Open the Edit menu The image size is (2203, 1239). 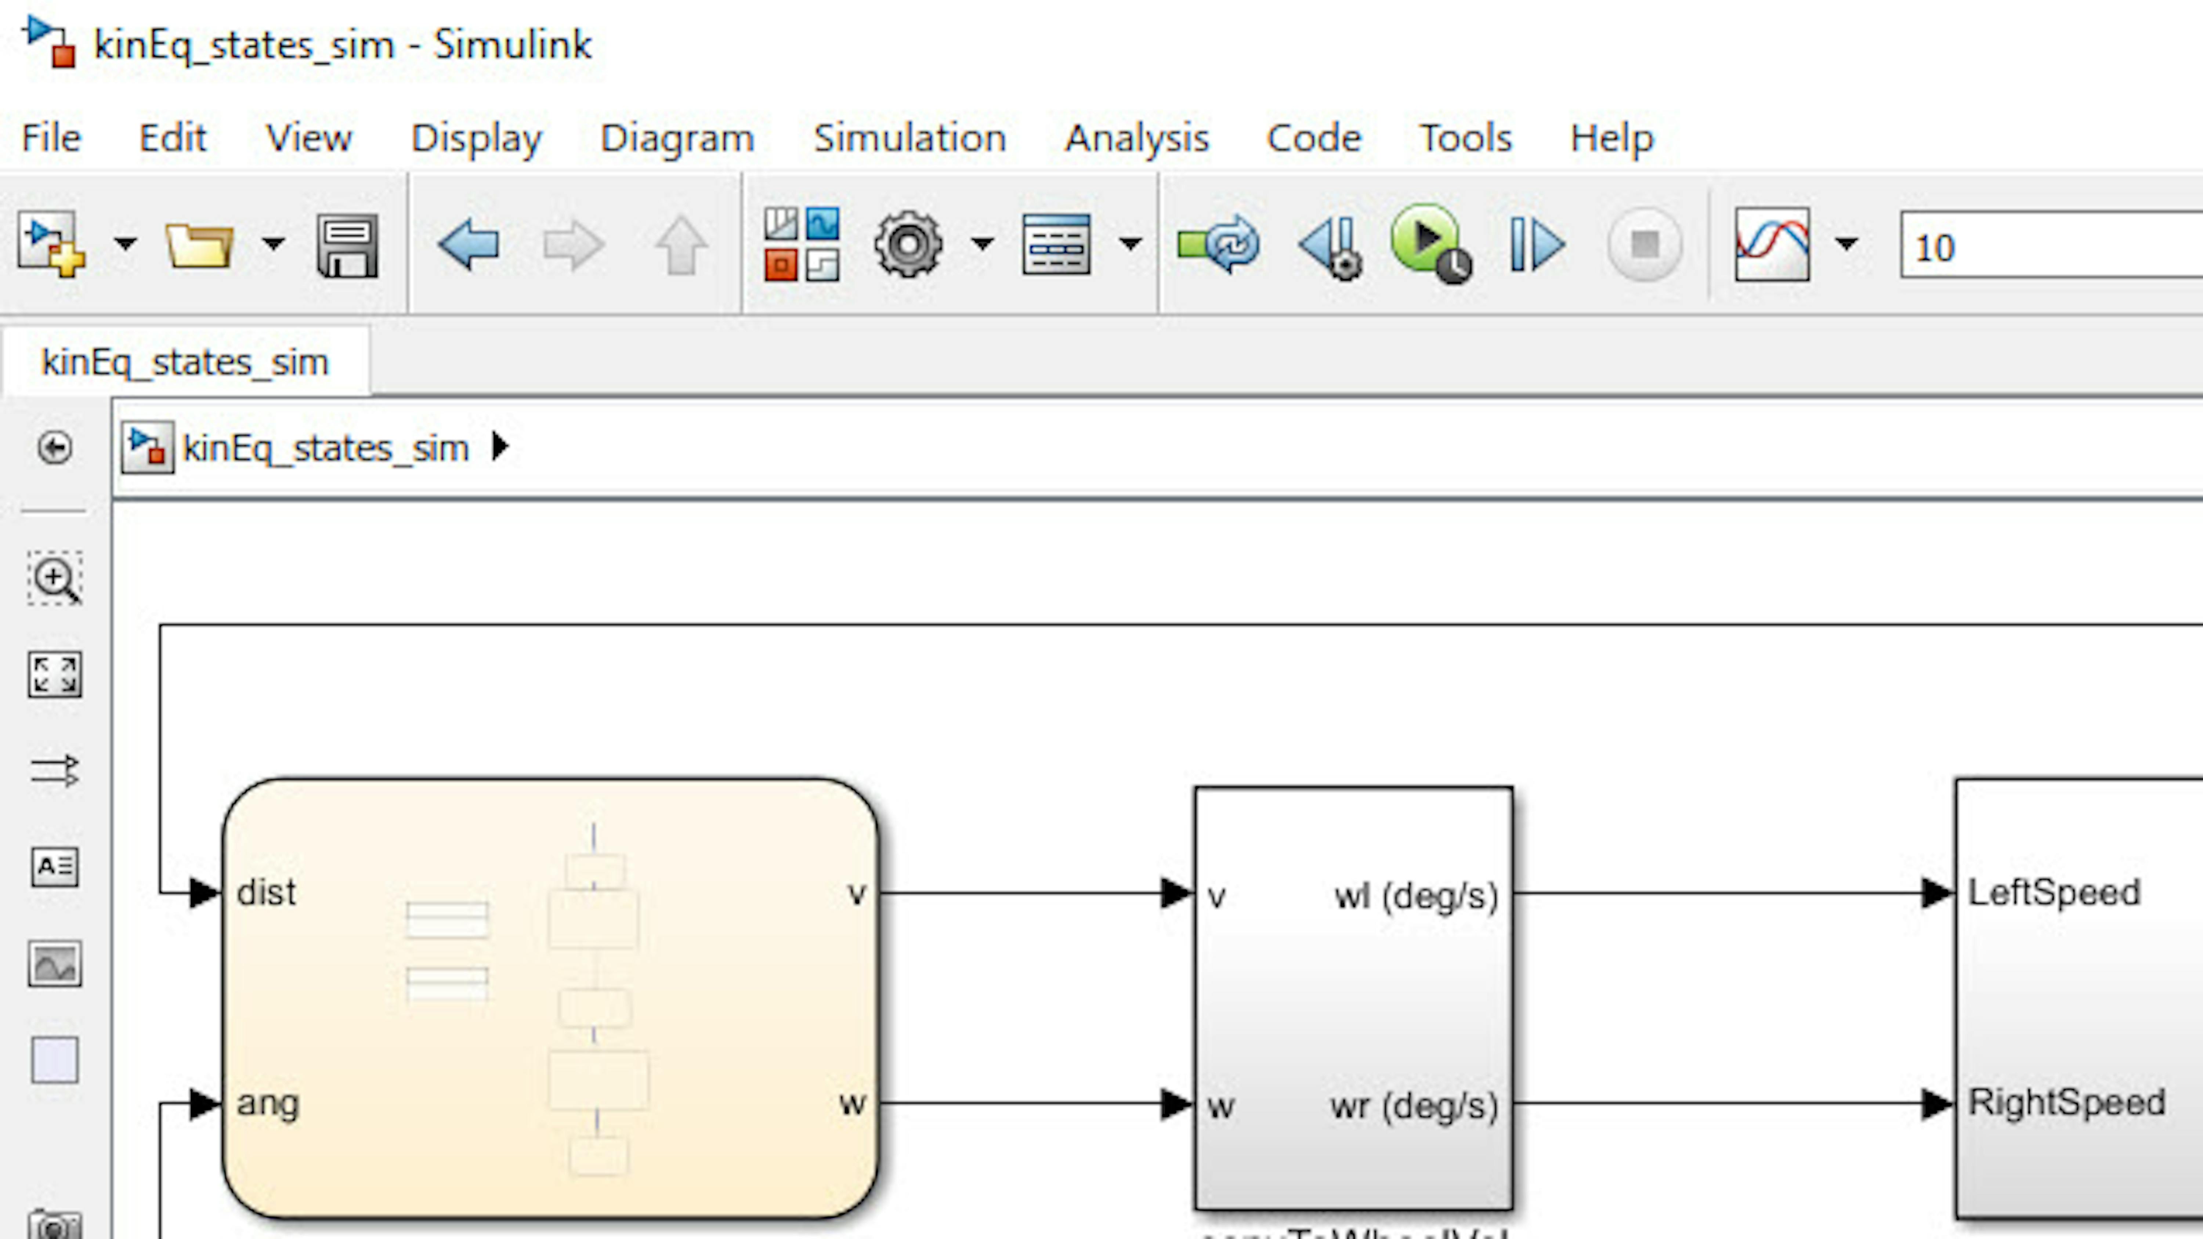(173, 138)
